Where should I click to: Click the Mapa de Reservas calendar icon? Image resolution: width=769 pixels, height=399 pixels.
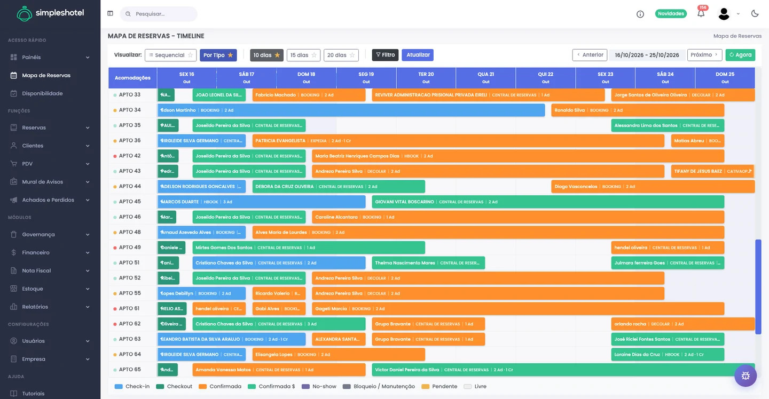(13, 75)
